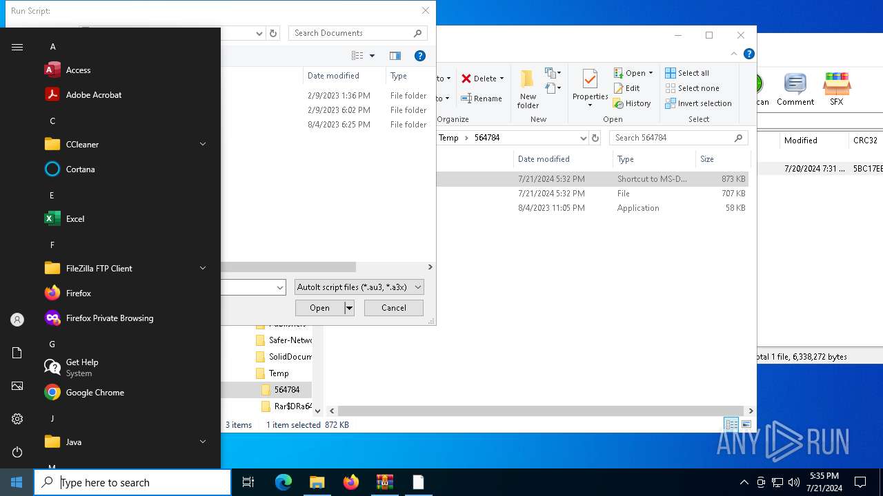Show hidden system tray icons
Screen dimensions: 883x496
tap(744, 482)
